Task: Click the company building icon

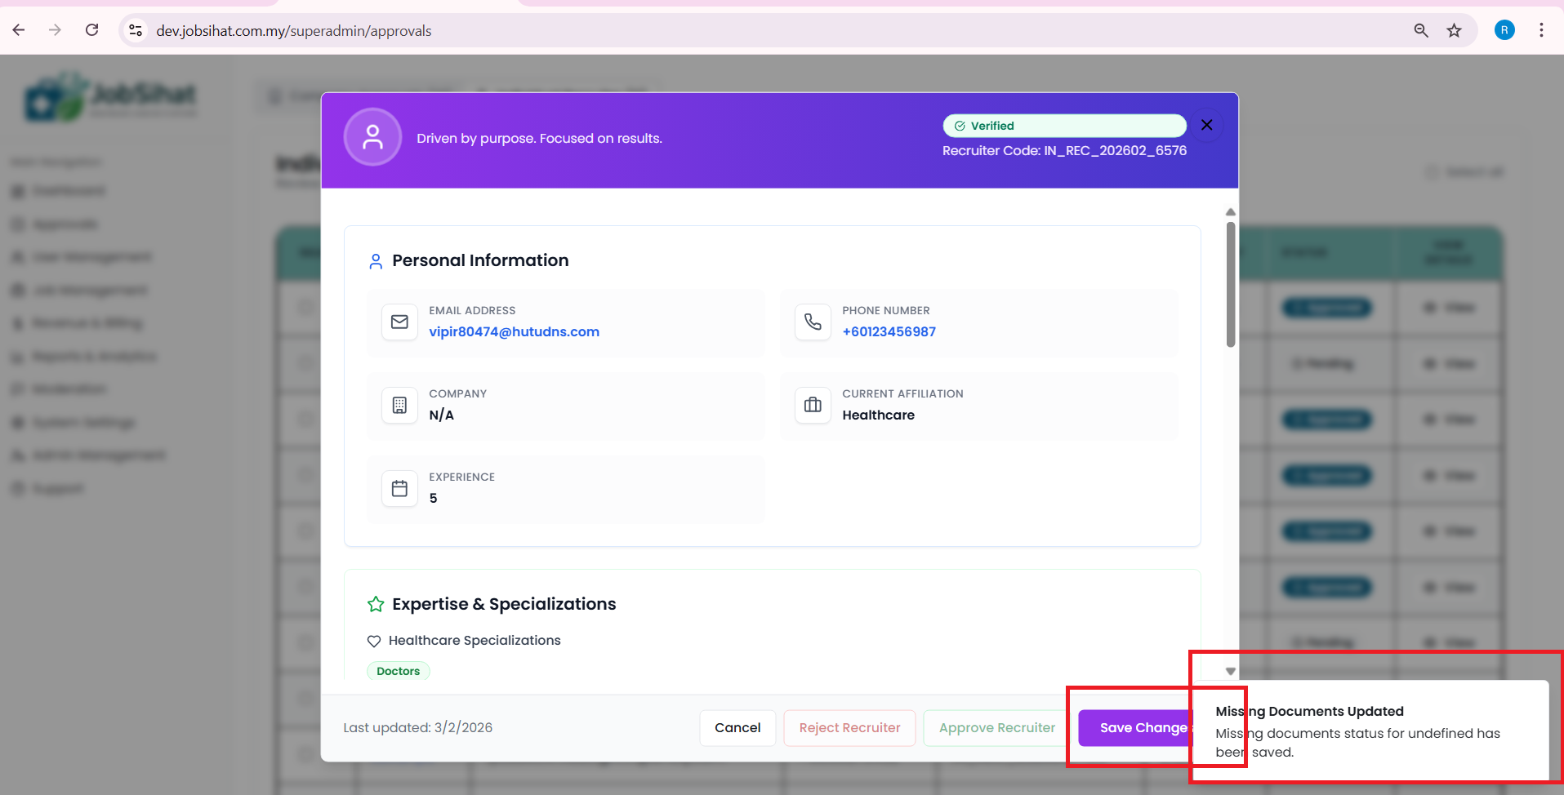Action: click(x=399, y=406)
